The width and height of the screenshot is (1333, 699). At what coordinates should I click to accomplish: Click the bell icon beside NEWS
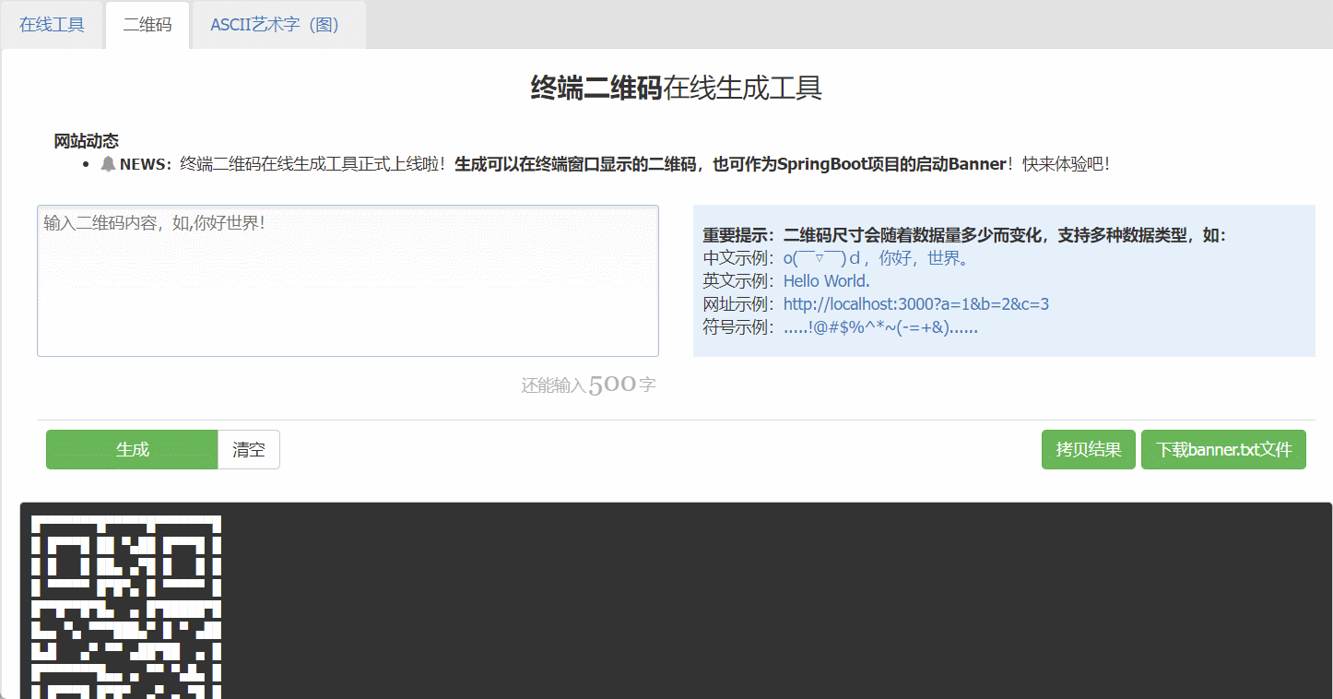tap(109, 164)
